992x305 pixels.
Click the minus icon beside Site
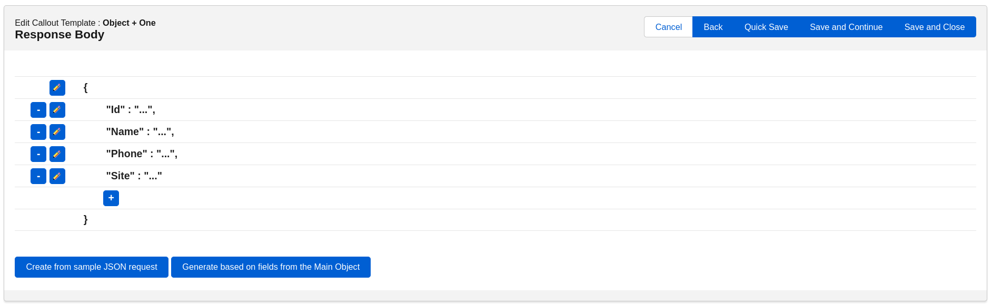click(38, 176)
